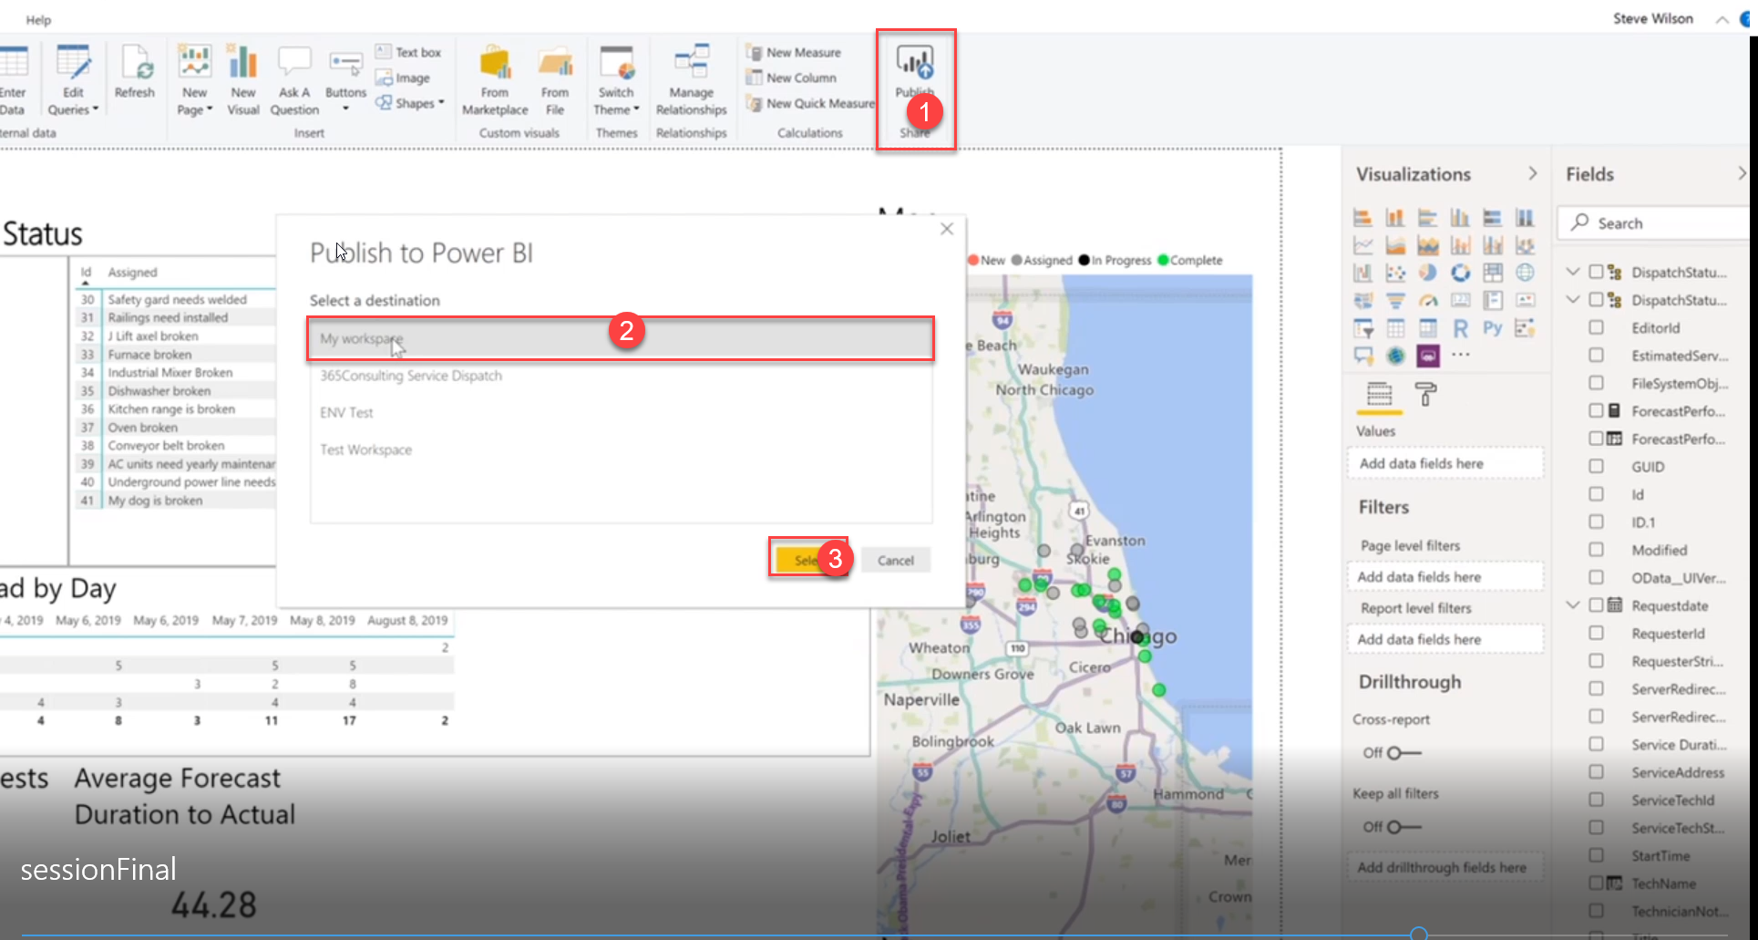The height and width of the screenshot is (940, 1758).
Task: Add the KPI visual
Action: pyautogui.click(x=1525, y=300)
